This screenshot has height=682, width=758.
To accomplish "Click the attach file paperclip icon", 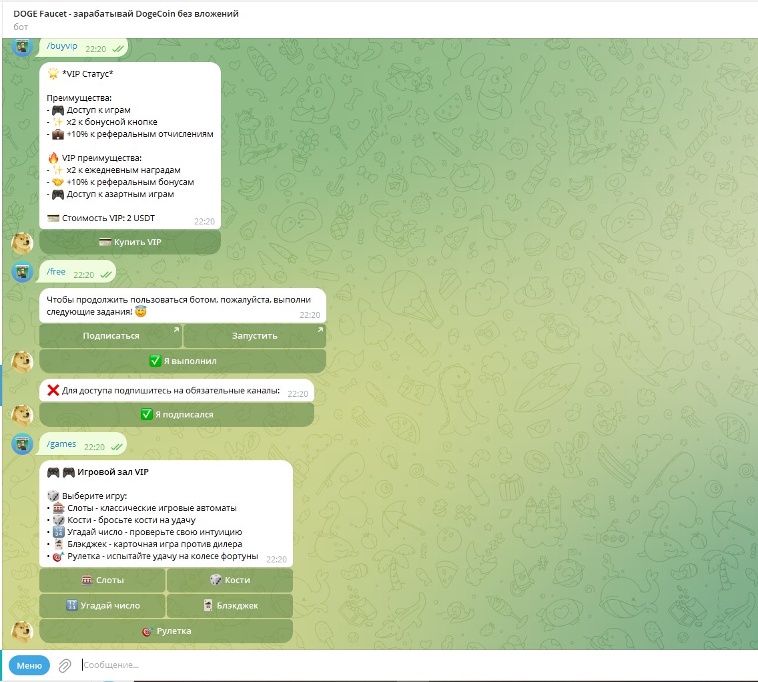I will point(65,665).
